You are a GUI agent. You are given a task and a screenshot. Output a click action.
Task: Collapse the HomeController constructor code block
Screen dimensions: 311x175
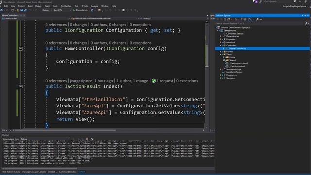tap(20, 49)
